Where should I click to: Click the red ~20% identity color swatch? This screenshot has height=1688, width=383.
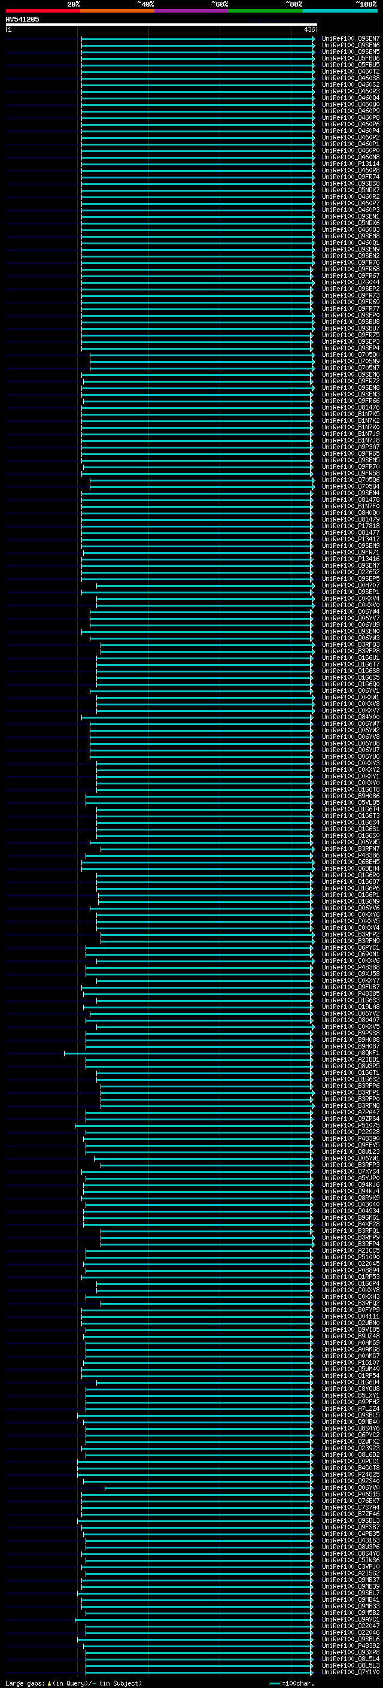pyautogui.click(x=42, y=11)
